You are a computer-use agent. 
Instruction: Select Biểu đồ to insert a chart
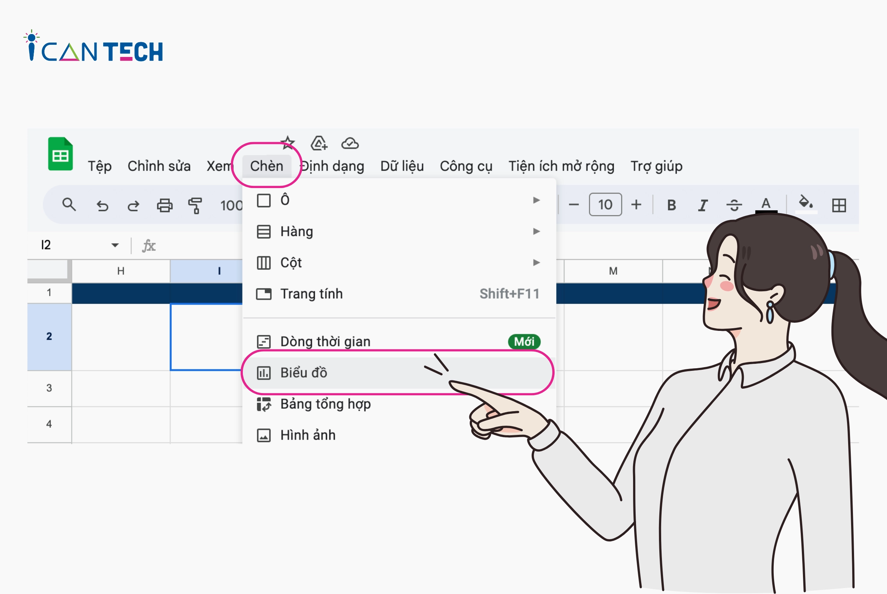(x=399, y=373)
